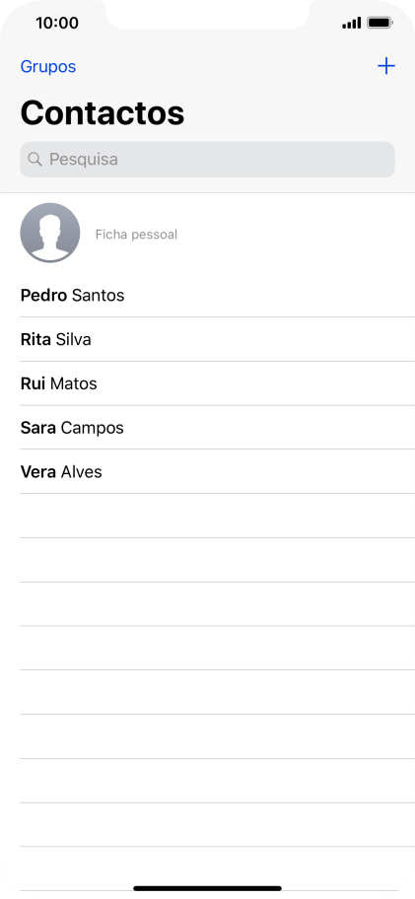
Task: Click the cellular signal strength icon
Action: click(x=351, y=23)
